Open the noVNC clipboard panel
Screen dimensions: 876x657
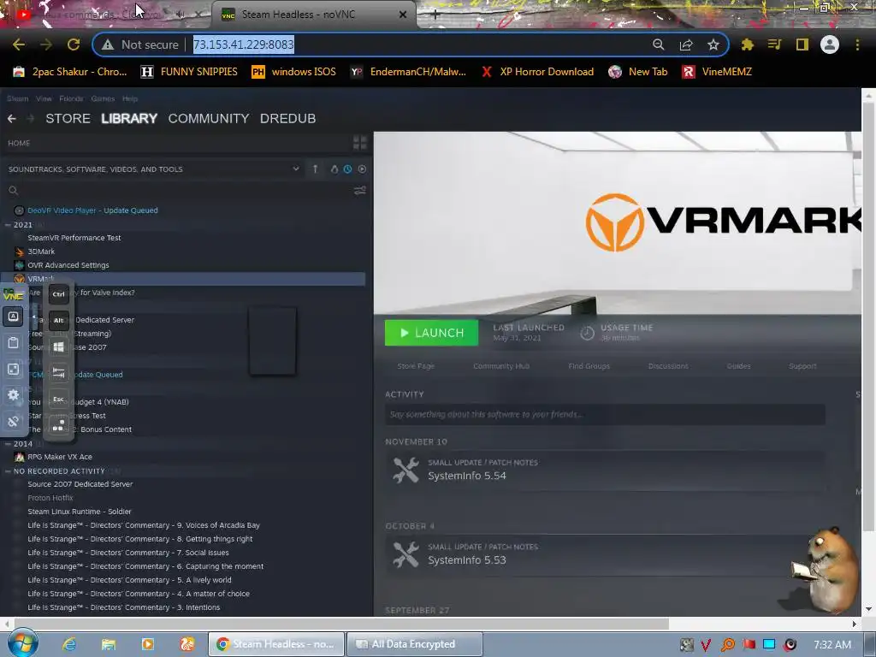coord(14,342)
